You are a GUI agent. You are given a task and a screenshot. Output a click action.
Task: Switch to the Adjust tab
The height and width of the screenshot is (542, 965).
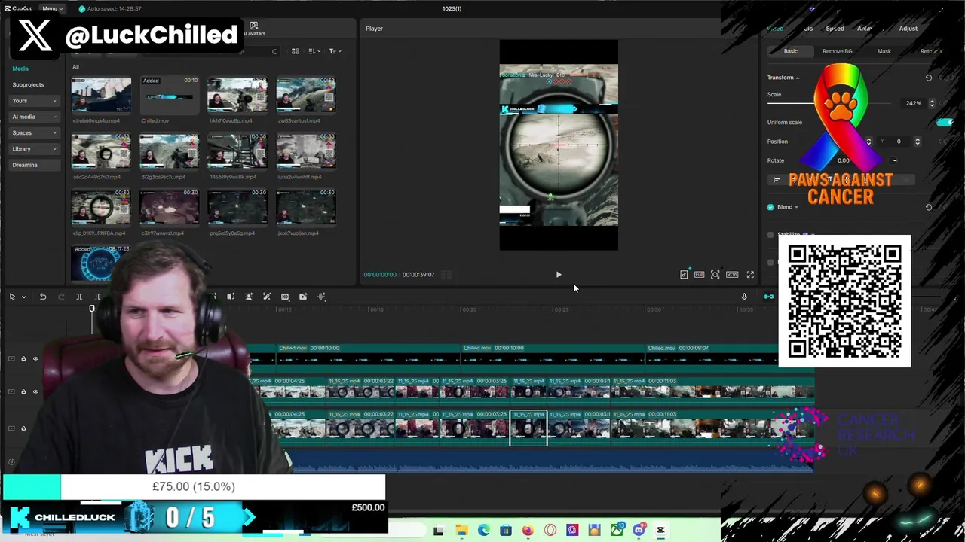click(908, 29)
